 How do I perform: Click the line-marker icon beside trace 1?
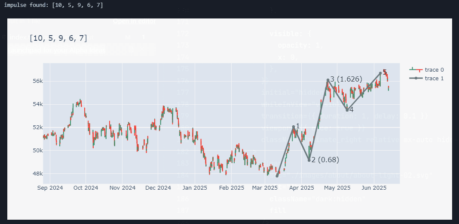pyautogui.click(x=416, y=78)
